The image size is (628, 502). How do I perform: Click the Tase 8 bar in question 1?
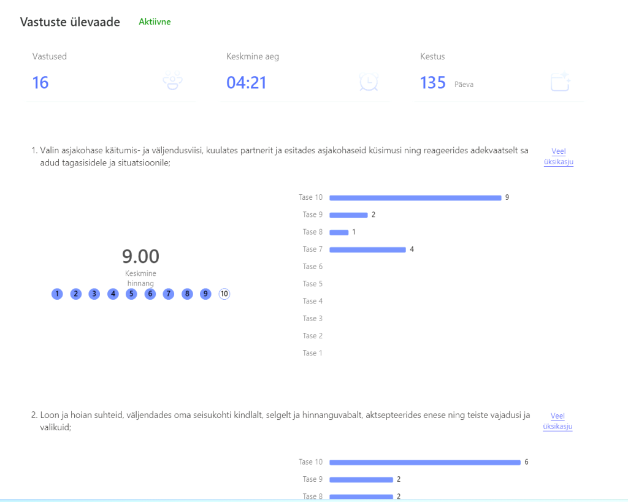tap(339, 232)
